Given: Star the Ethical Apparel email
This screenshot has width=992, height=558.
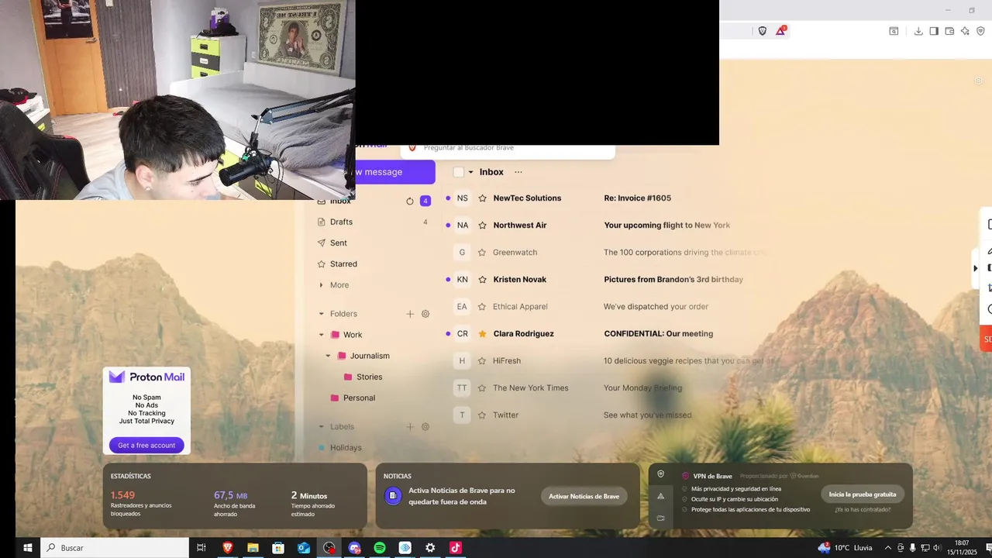Looking at the screenshot, I should coord(482,306).
